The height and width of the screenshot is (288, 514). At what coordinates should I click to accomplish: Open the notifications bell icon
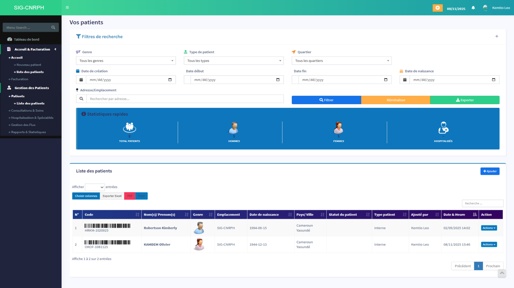(473, 8)
